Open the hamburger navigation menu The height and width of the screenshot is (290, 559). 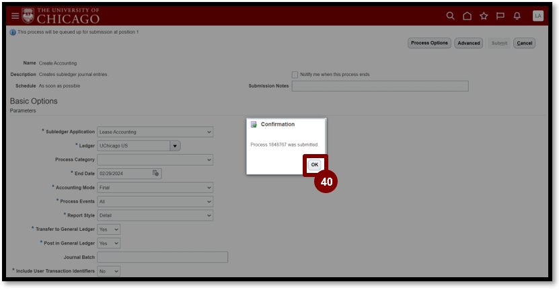coord(15,16)
